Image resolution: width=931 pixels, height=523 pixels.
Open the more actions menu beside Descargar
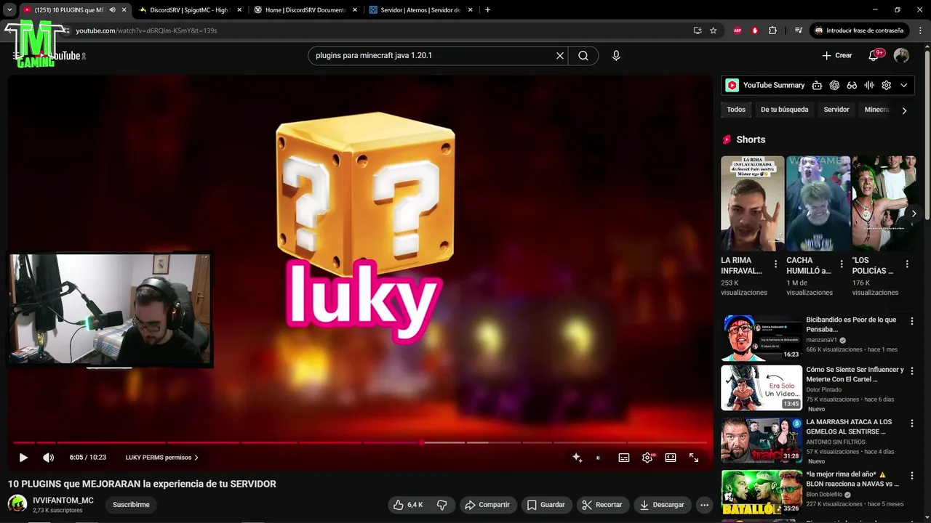[x=704, y=505]
